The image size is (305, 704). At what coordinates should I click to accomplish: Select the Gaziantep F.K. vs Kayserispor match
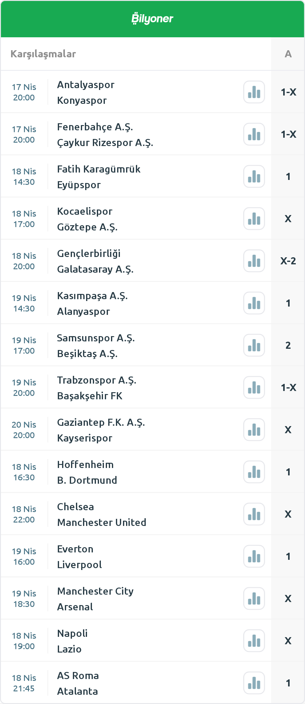tap(123, 430)
